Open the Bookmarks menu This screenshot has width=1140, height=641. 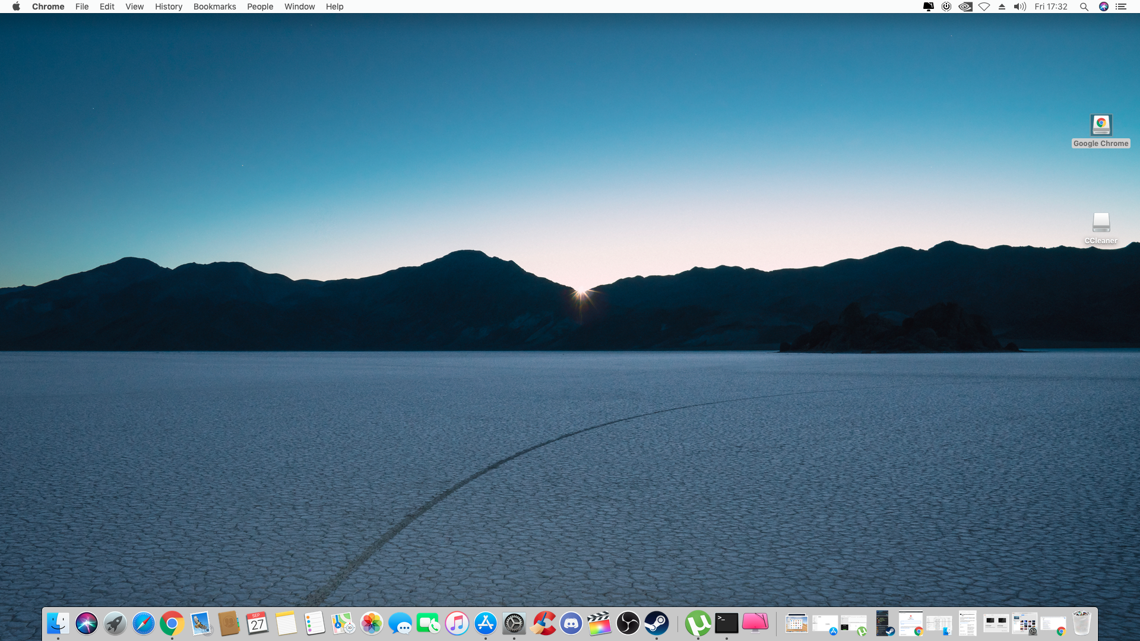214,7
